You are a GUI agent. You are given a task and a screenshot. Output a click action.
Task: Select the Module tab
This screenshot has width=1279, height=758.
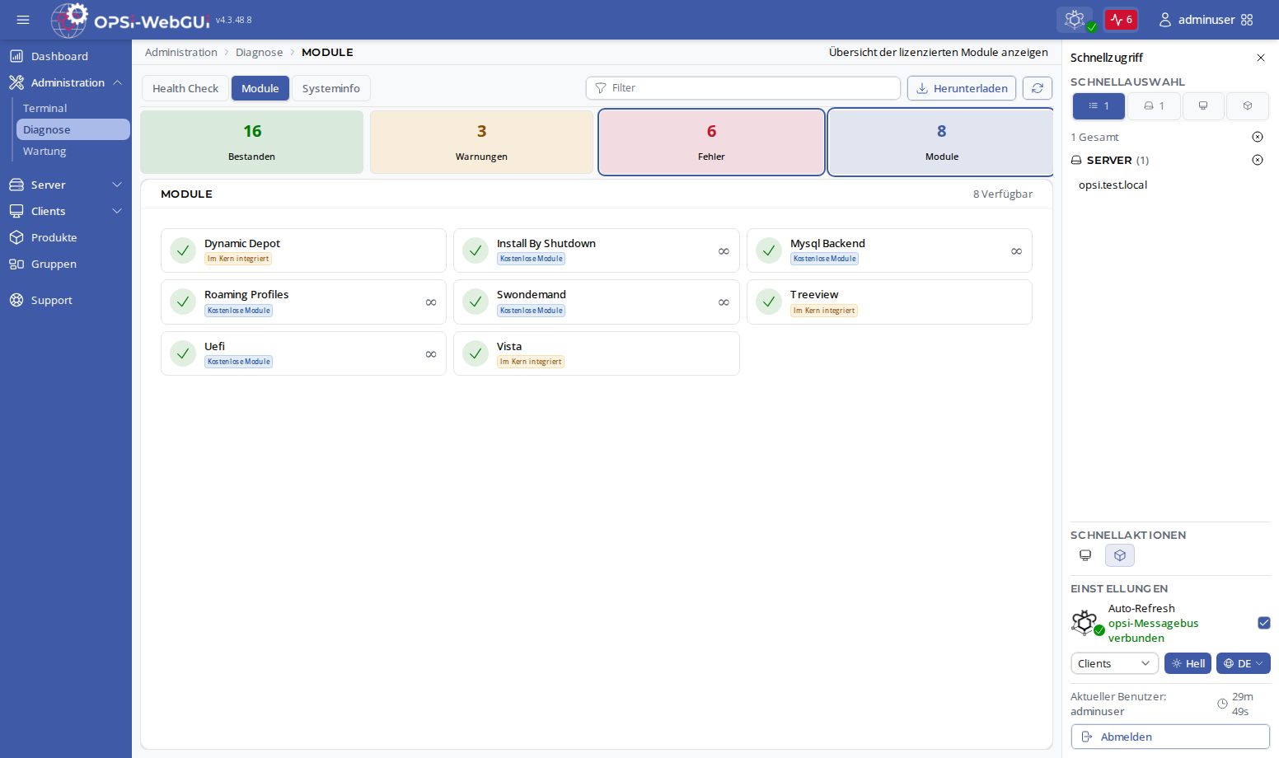(x=260, y=88)
